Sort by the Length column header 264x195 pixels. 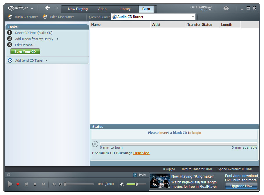pos(230,25)
